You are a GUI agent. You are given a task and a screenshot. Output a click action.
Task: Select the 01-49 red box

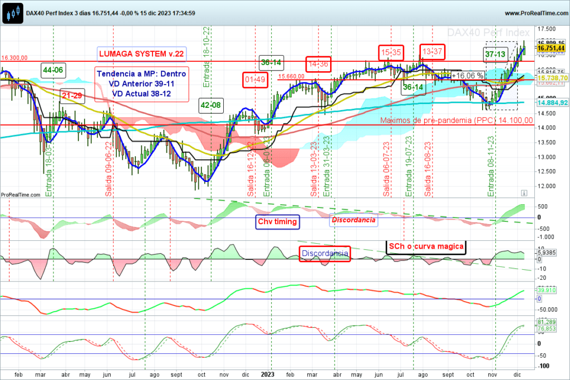pos(255,80)
